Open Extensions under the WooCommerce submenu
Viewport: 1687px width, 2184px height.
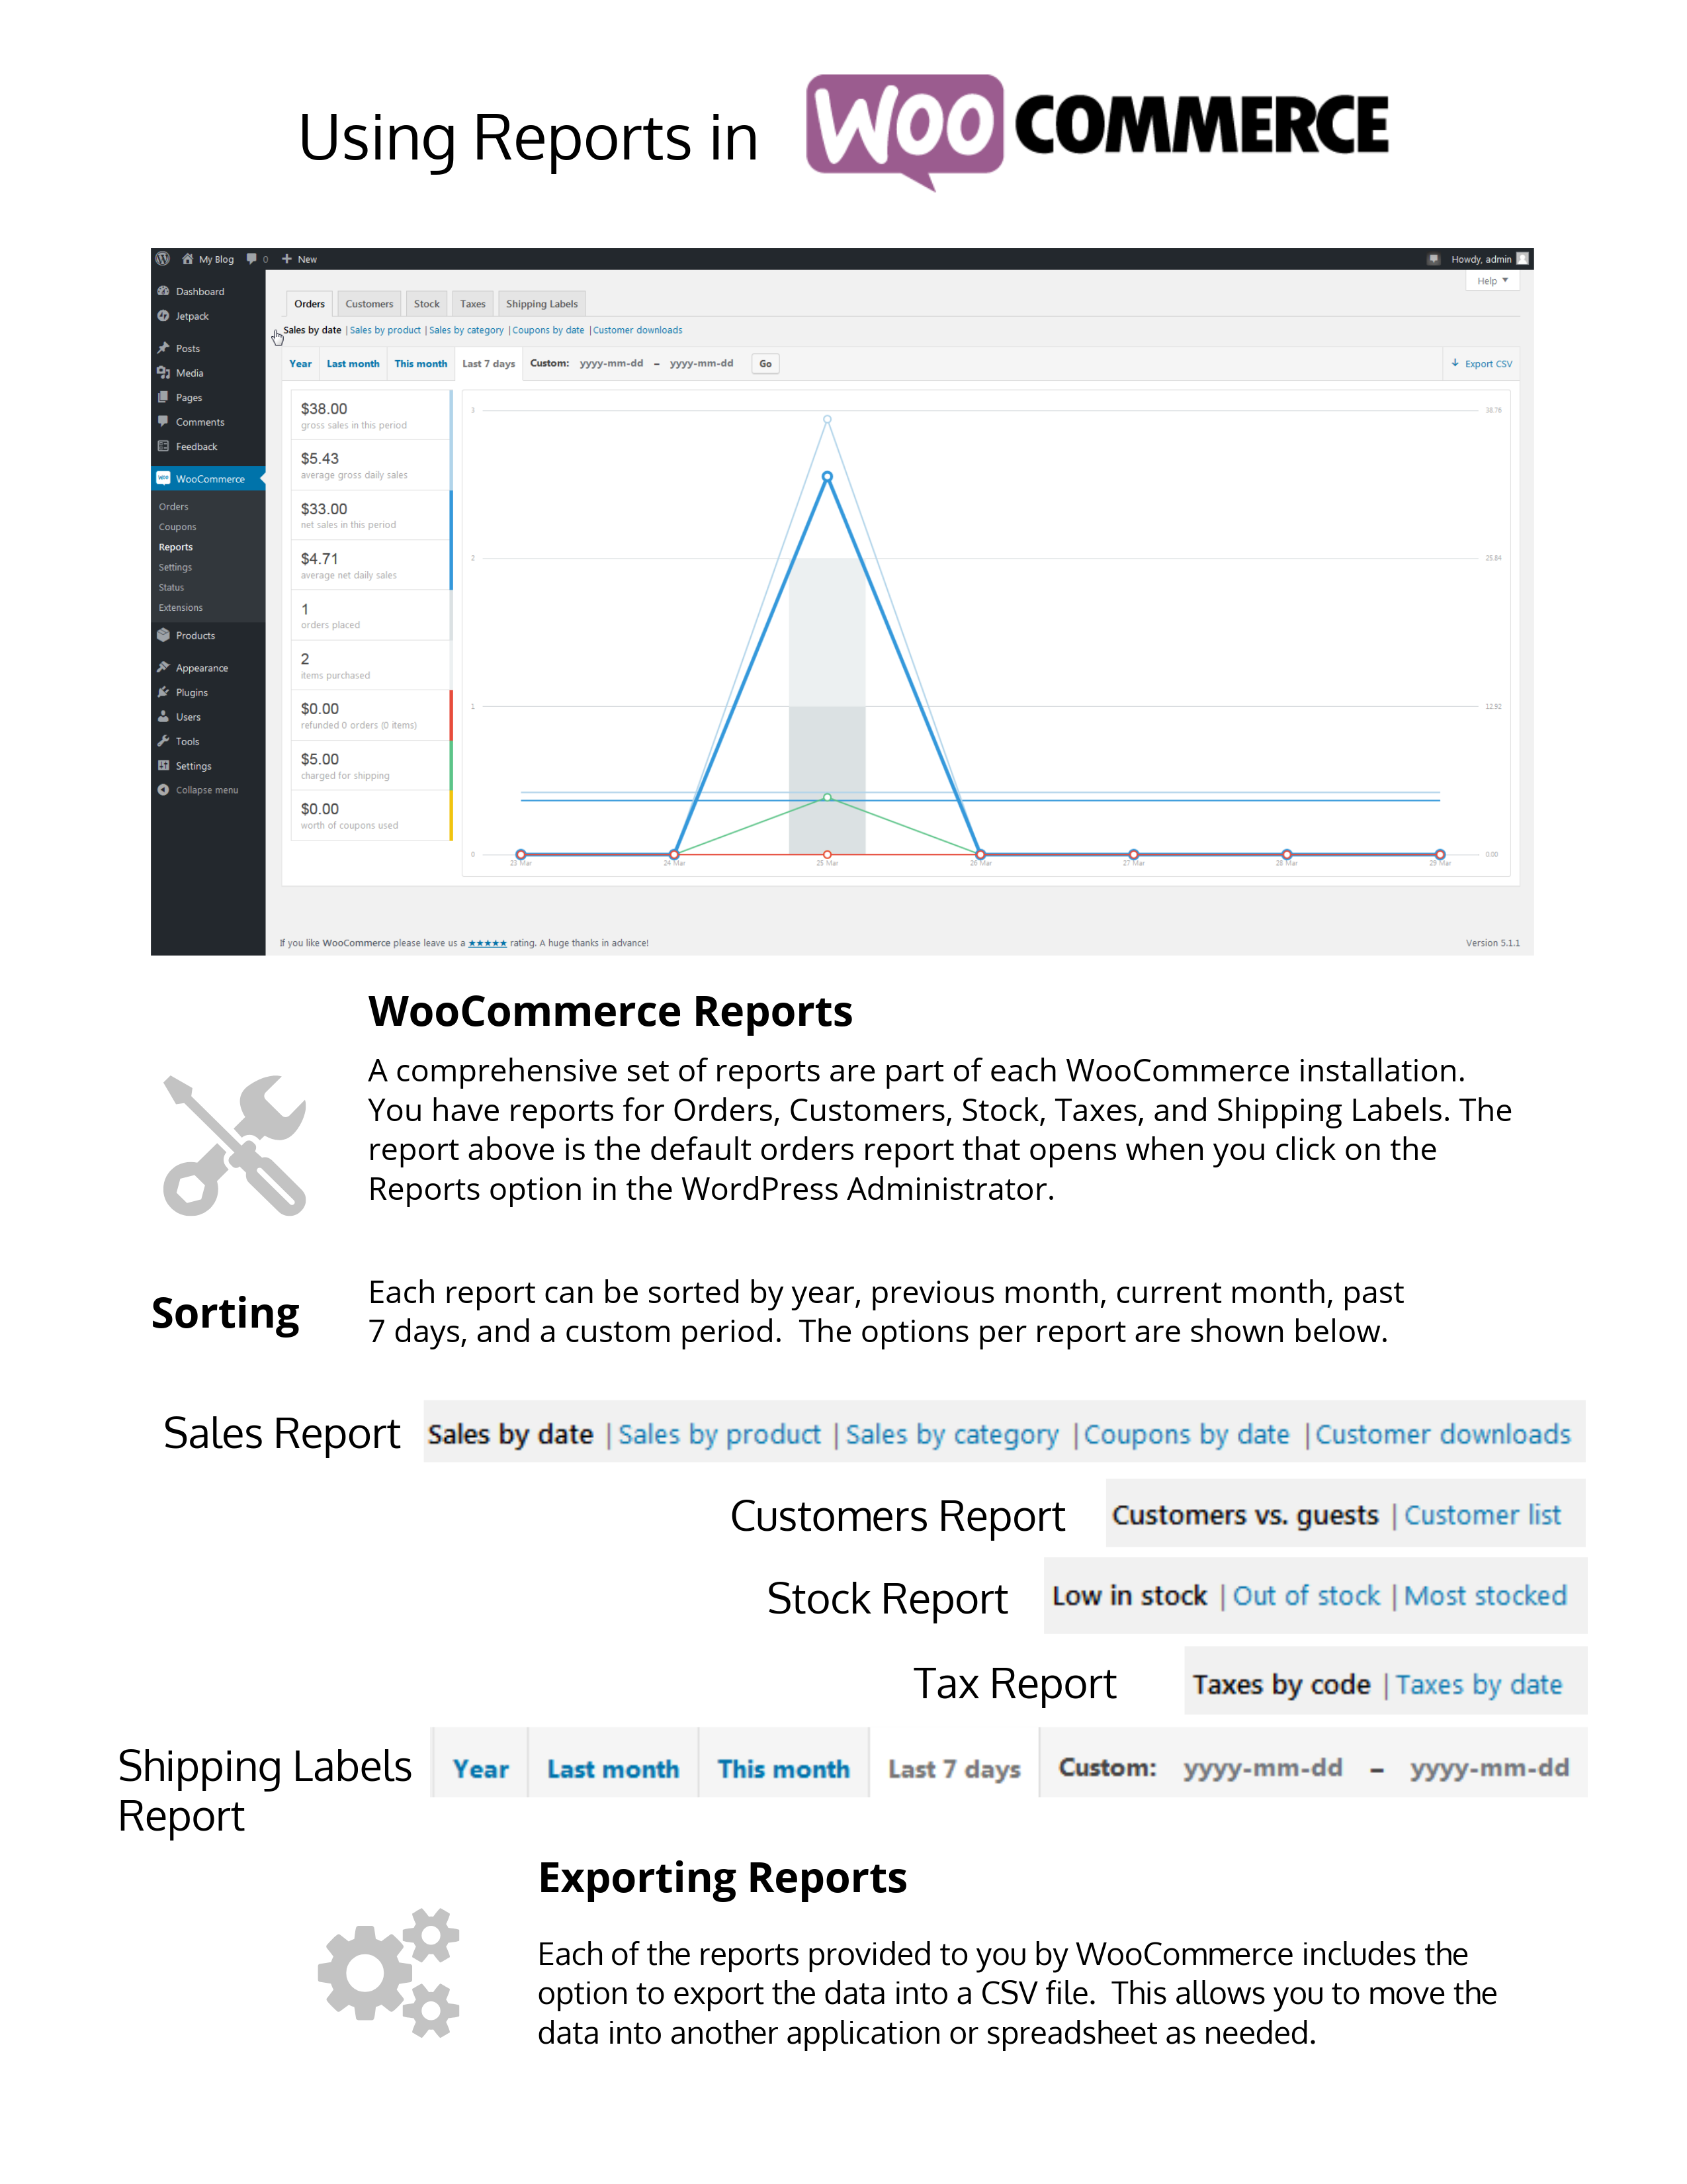point(181,608)
